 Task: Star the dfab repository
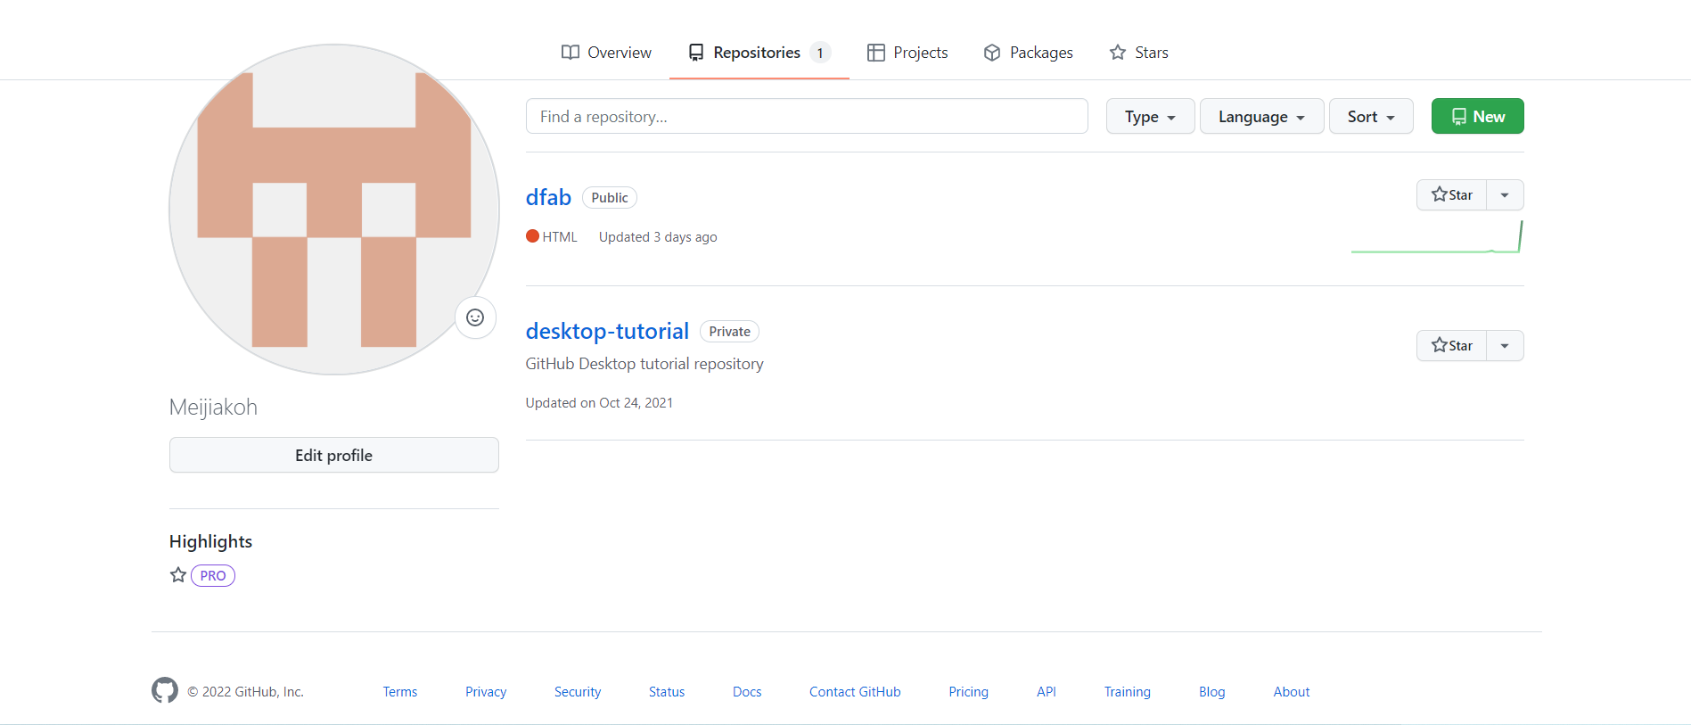tap(1451, 194)
